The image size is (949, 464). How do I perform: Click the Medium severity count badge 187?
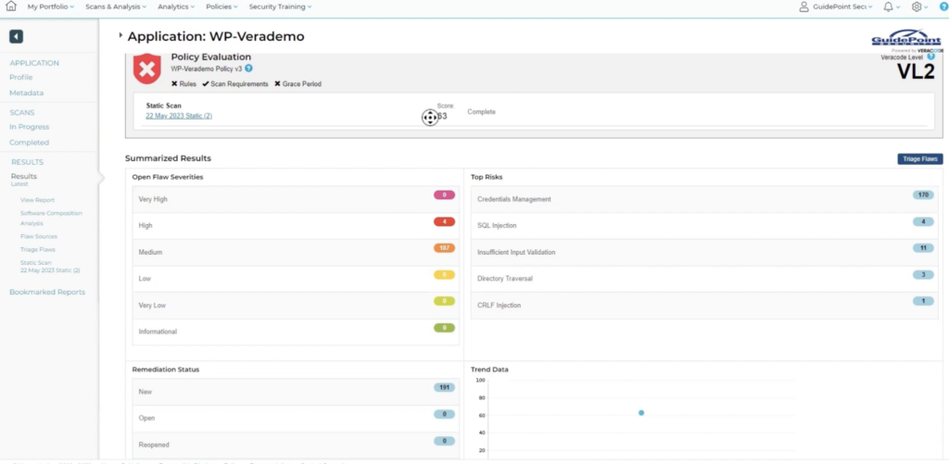pyautogui.click(x=444, y=248)
